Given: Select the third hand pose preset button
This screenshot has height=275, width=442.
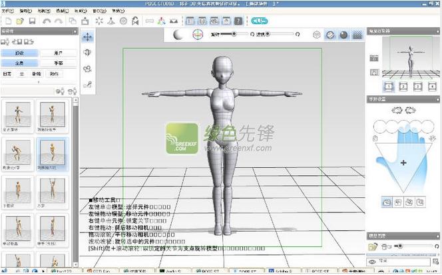Looking at the screenshot, I should tap(409, 202).
